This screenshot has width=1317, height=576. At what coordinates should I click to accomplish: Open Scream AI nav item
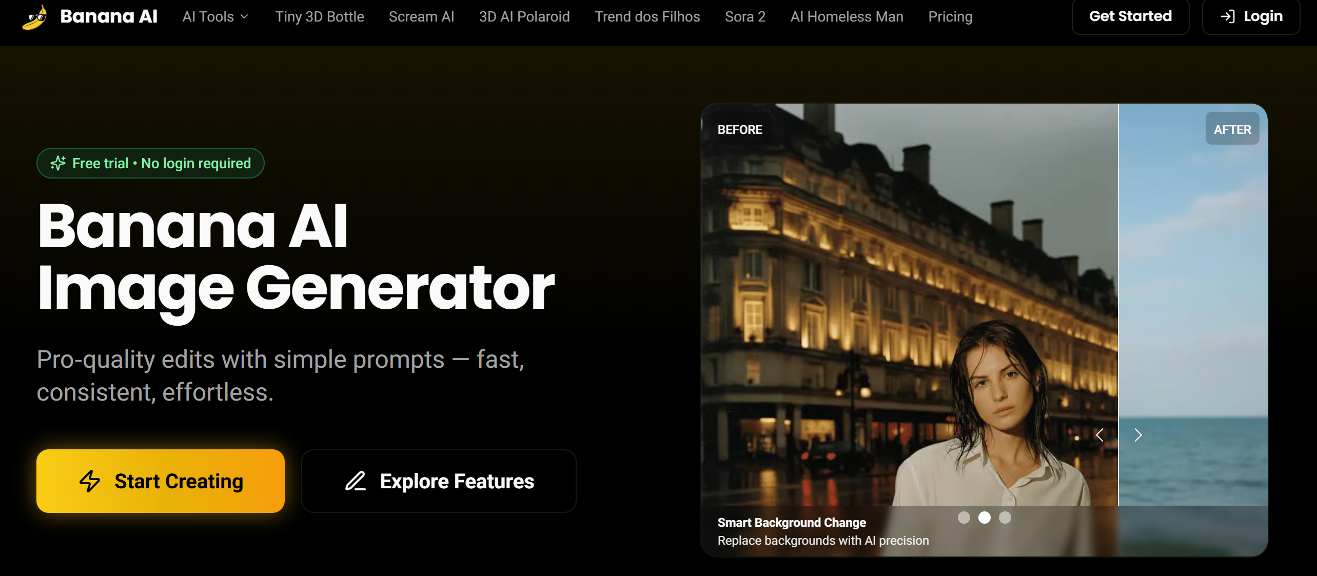(422, 17)
